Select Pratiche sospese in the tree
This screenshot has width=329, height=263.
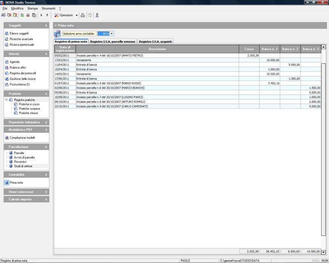pyautogui.click(x=29, y=108)
